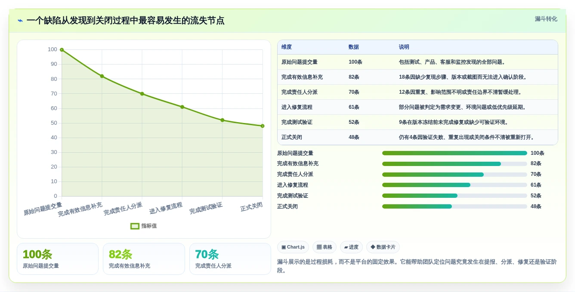Click the 表格 tag chip
The width and height of the screenshot is (575, 292).
[x=325, y=247]
